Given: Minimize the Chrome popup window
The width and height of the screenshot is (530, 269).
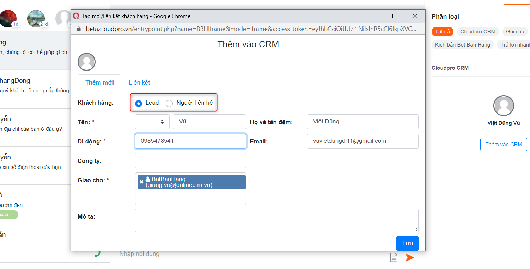Looking at the screenshot, I should pyautogui.click(x=374, y=16).
